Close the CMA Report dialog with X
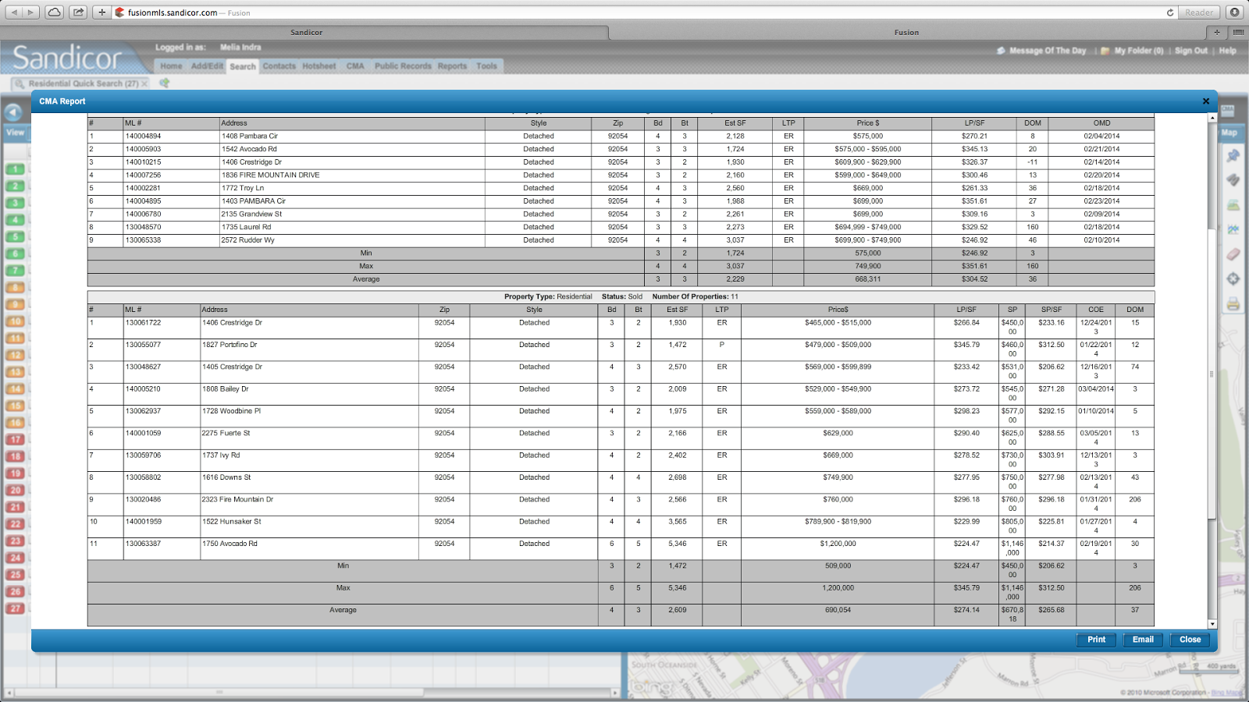 click(x=1206, y=101)
